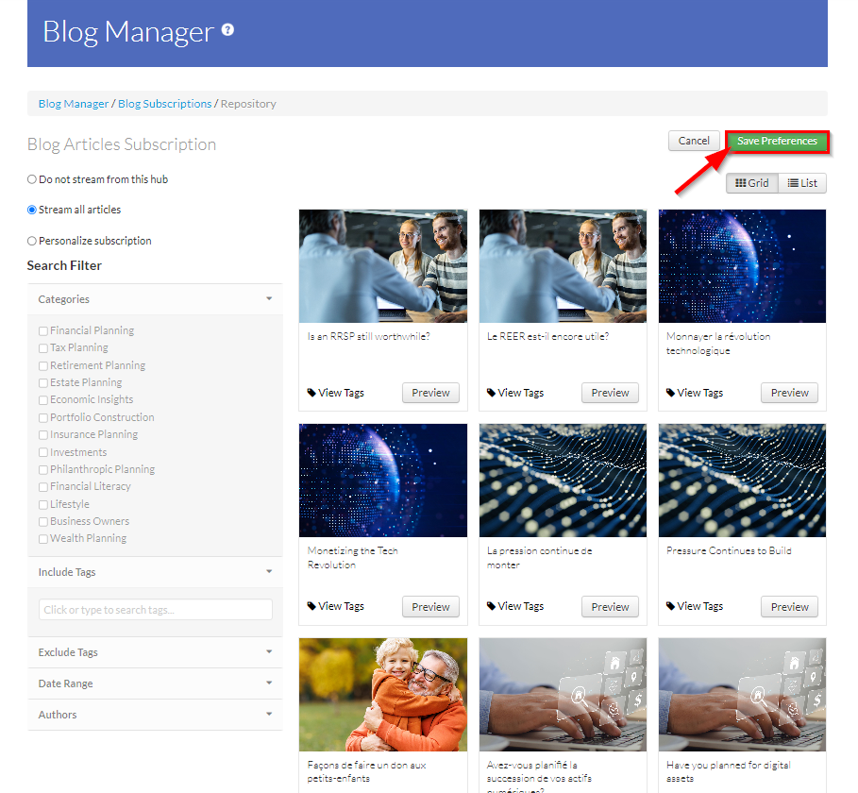Viewport: 858px width, 793px height.
Task: Open globe thumbnail for 'Monetizing the Tech Revolution'
Action: (x=383, y=480)
